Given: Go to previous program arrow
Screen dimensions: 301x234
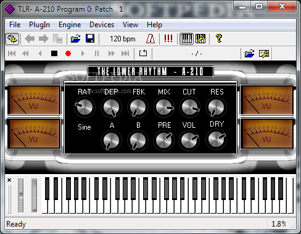Looking at the screenshot, I should (30, 39).
